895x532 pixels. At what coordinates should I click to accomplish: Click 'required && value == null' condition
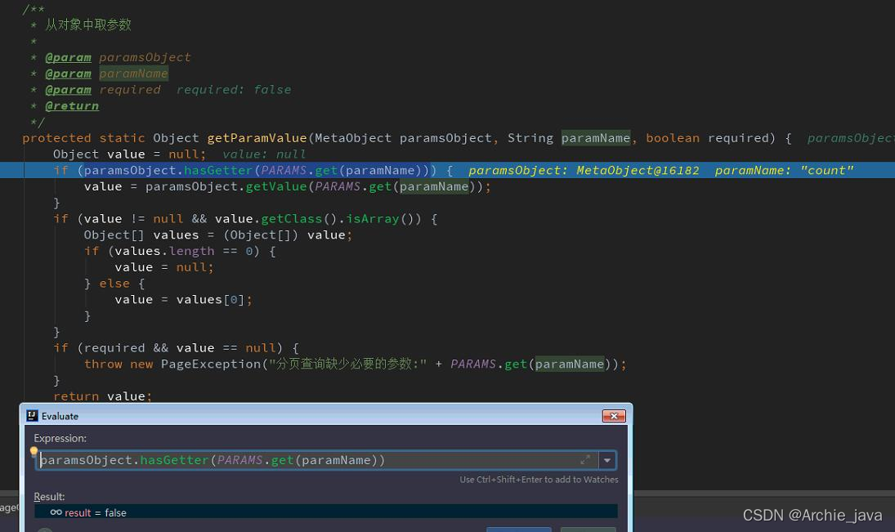179,348
